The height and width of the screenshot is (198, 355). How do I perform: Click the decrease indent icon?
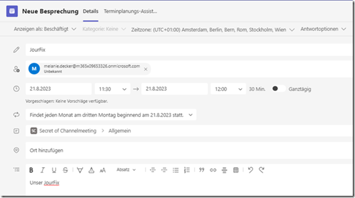click(153, 170)
